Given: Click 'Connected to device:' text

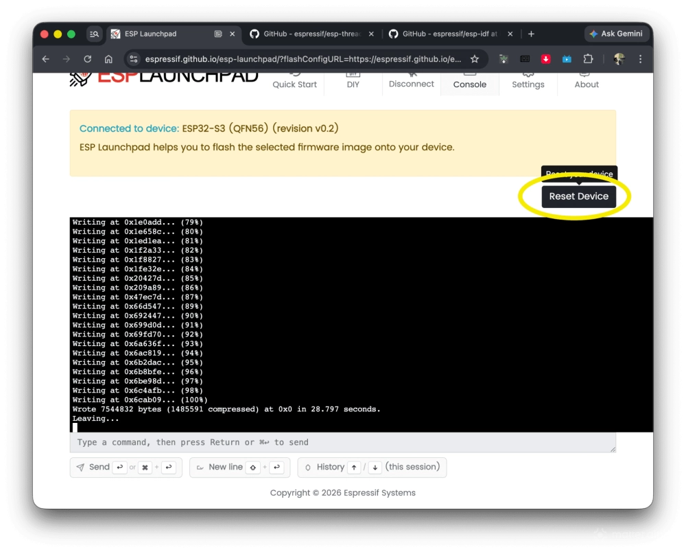Looking at the screenshot, I should point(129,128).
